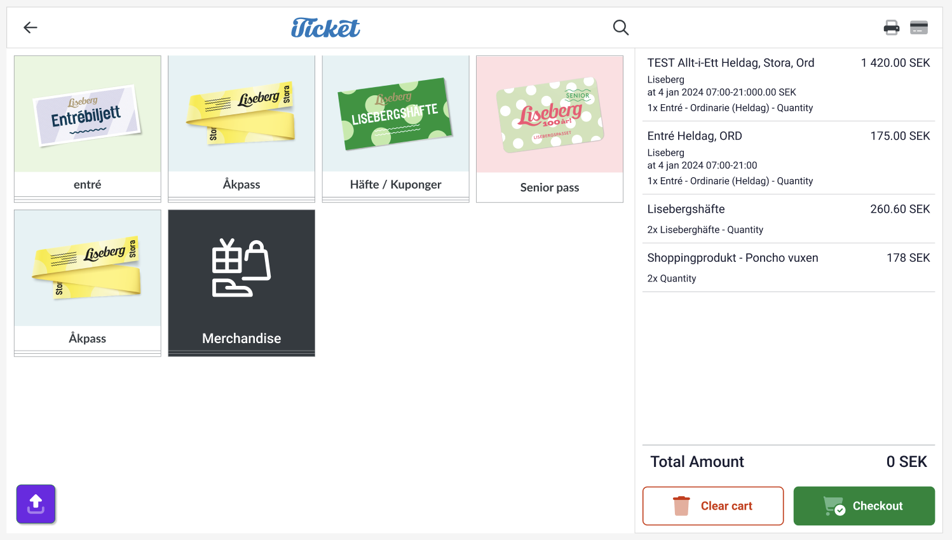952x540 pixels.
Task: Click the shopping cart icon in Checkout
Action: click(x=834, y=506)
